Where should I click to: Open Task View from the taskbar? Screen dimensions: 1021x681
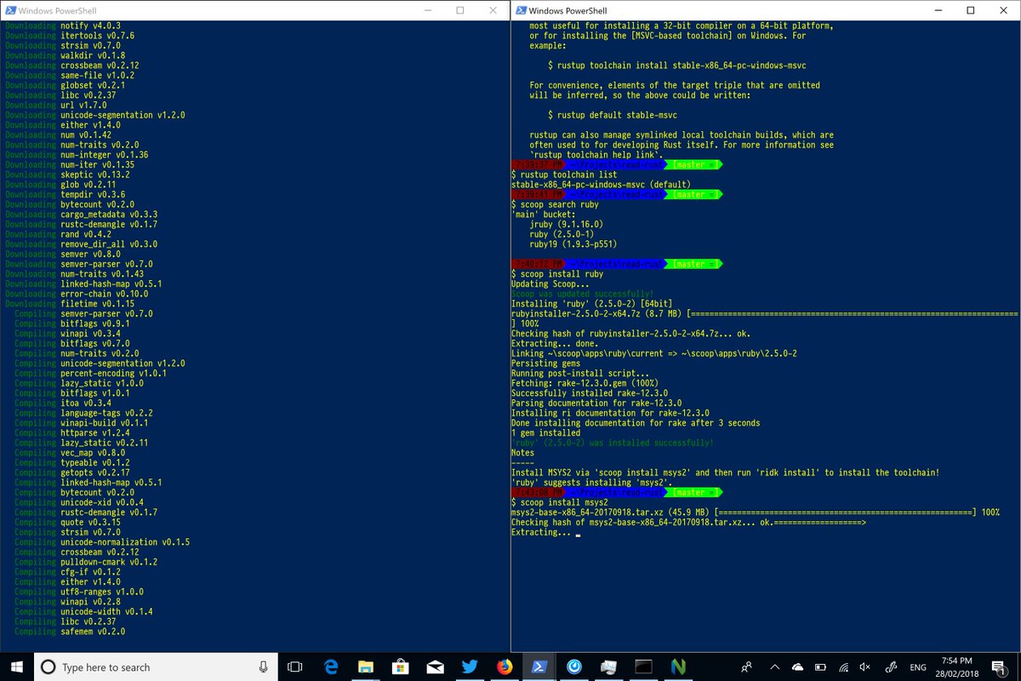pyautogui.click(x=295, y=667)
